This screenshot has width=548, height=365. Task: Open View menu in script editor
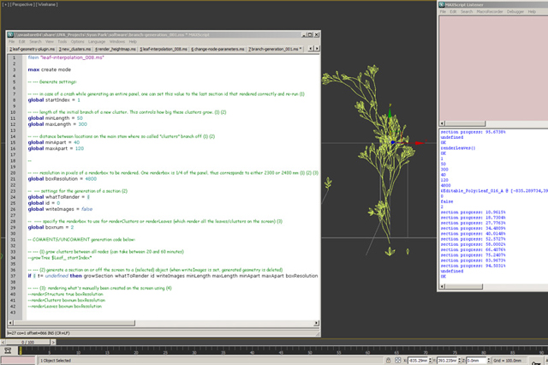pos(50,41)
